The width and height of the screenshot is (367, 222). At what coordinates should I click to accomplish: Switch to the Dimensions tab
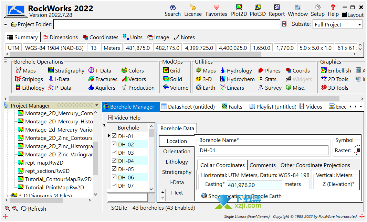60,37
